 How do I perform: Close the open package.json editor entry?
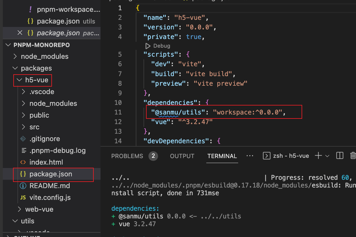tap(20, 33)
